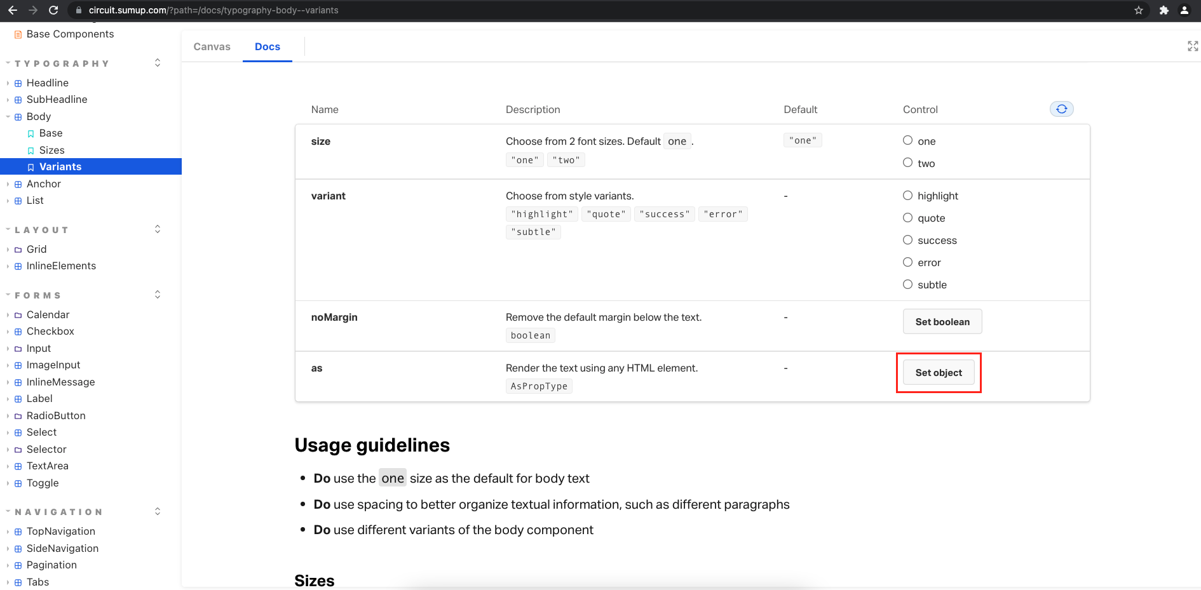Switch to the Canvas tab

pos(212,46)
